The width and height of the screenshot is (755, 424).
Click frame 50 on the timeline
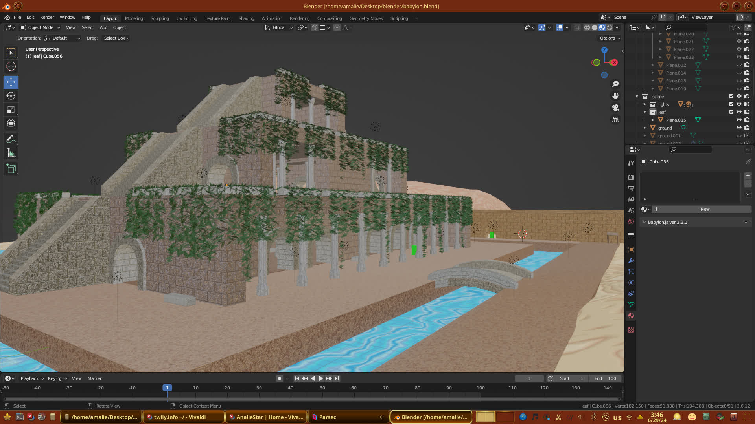322,388
